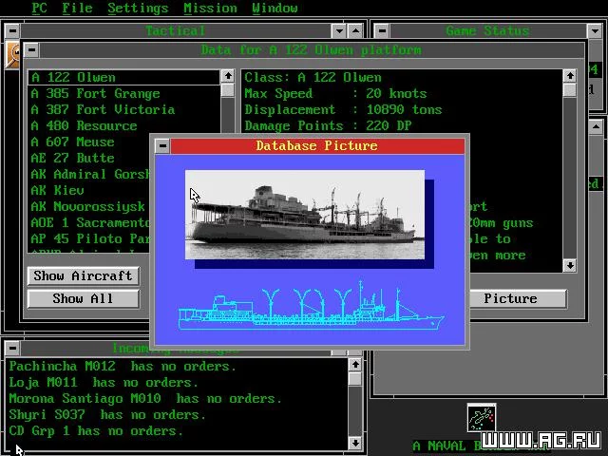Click the Loja M011 has no orders message
608x456 pixels.
[x=104, y=383]
